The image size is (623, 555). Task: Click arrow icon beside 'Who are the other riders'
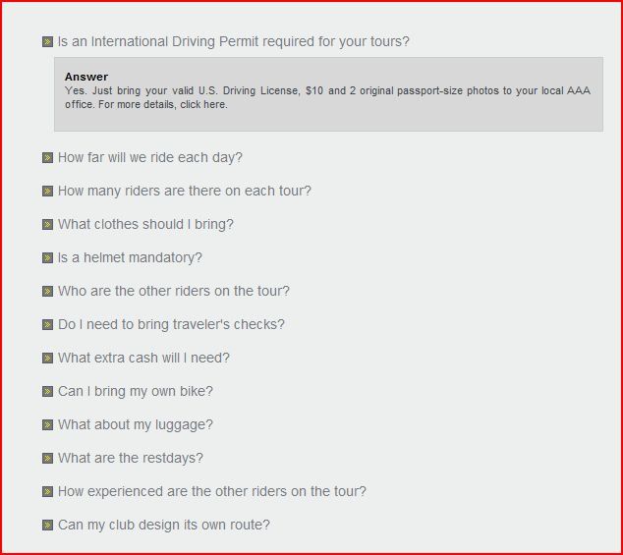pyautogui.click(x=47, y=292)
